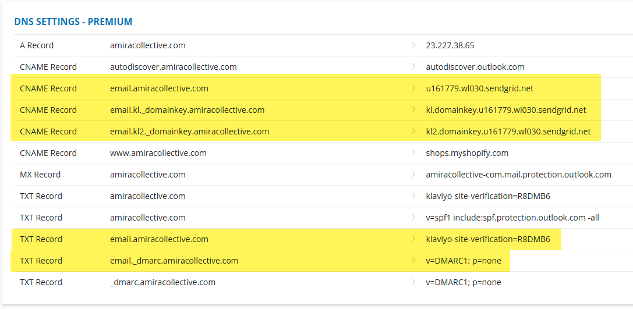Screen dimensions: 633x309
Task: Click TXT Record label for the email._dmarc host
Action: coord(41,261)
